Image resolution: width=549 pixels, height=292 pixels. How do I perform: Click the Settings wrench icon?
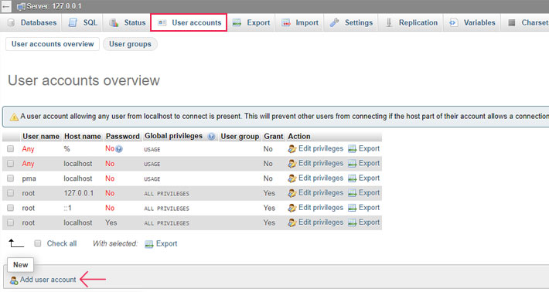[334, 22]
